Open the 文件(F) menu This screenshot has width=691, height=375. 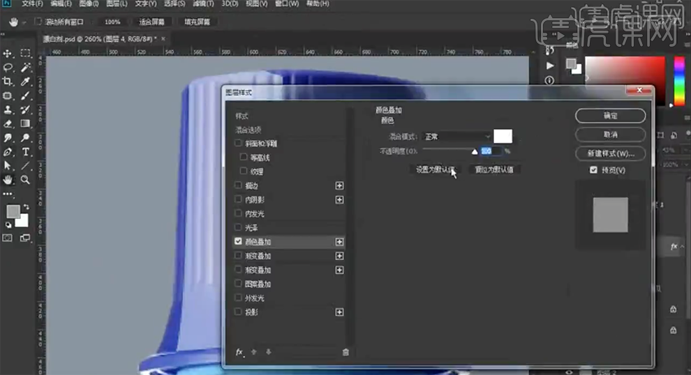coord(33,4)
